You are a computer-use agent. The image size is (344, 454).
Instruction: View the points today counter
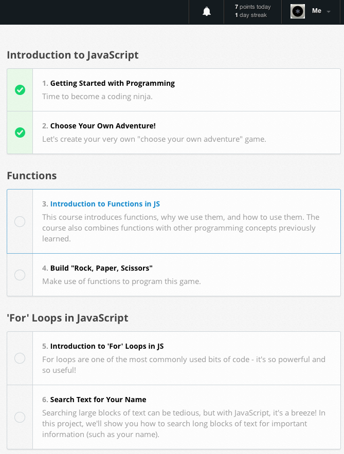click(252, 7)
